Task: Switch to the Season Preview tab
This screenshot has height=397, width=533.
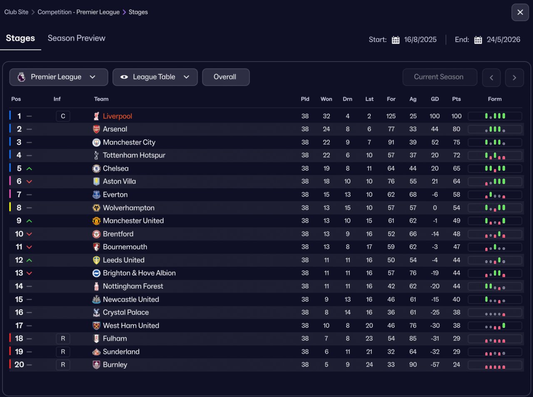Action: pos(77,38)
